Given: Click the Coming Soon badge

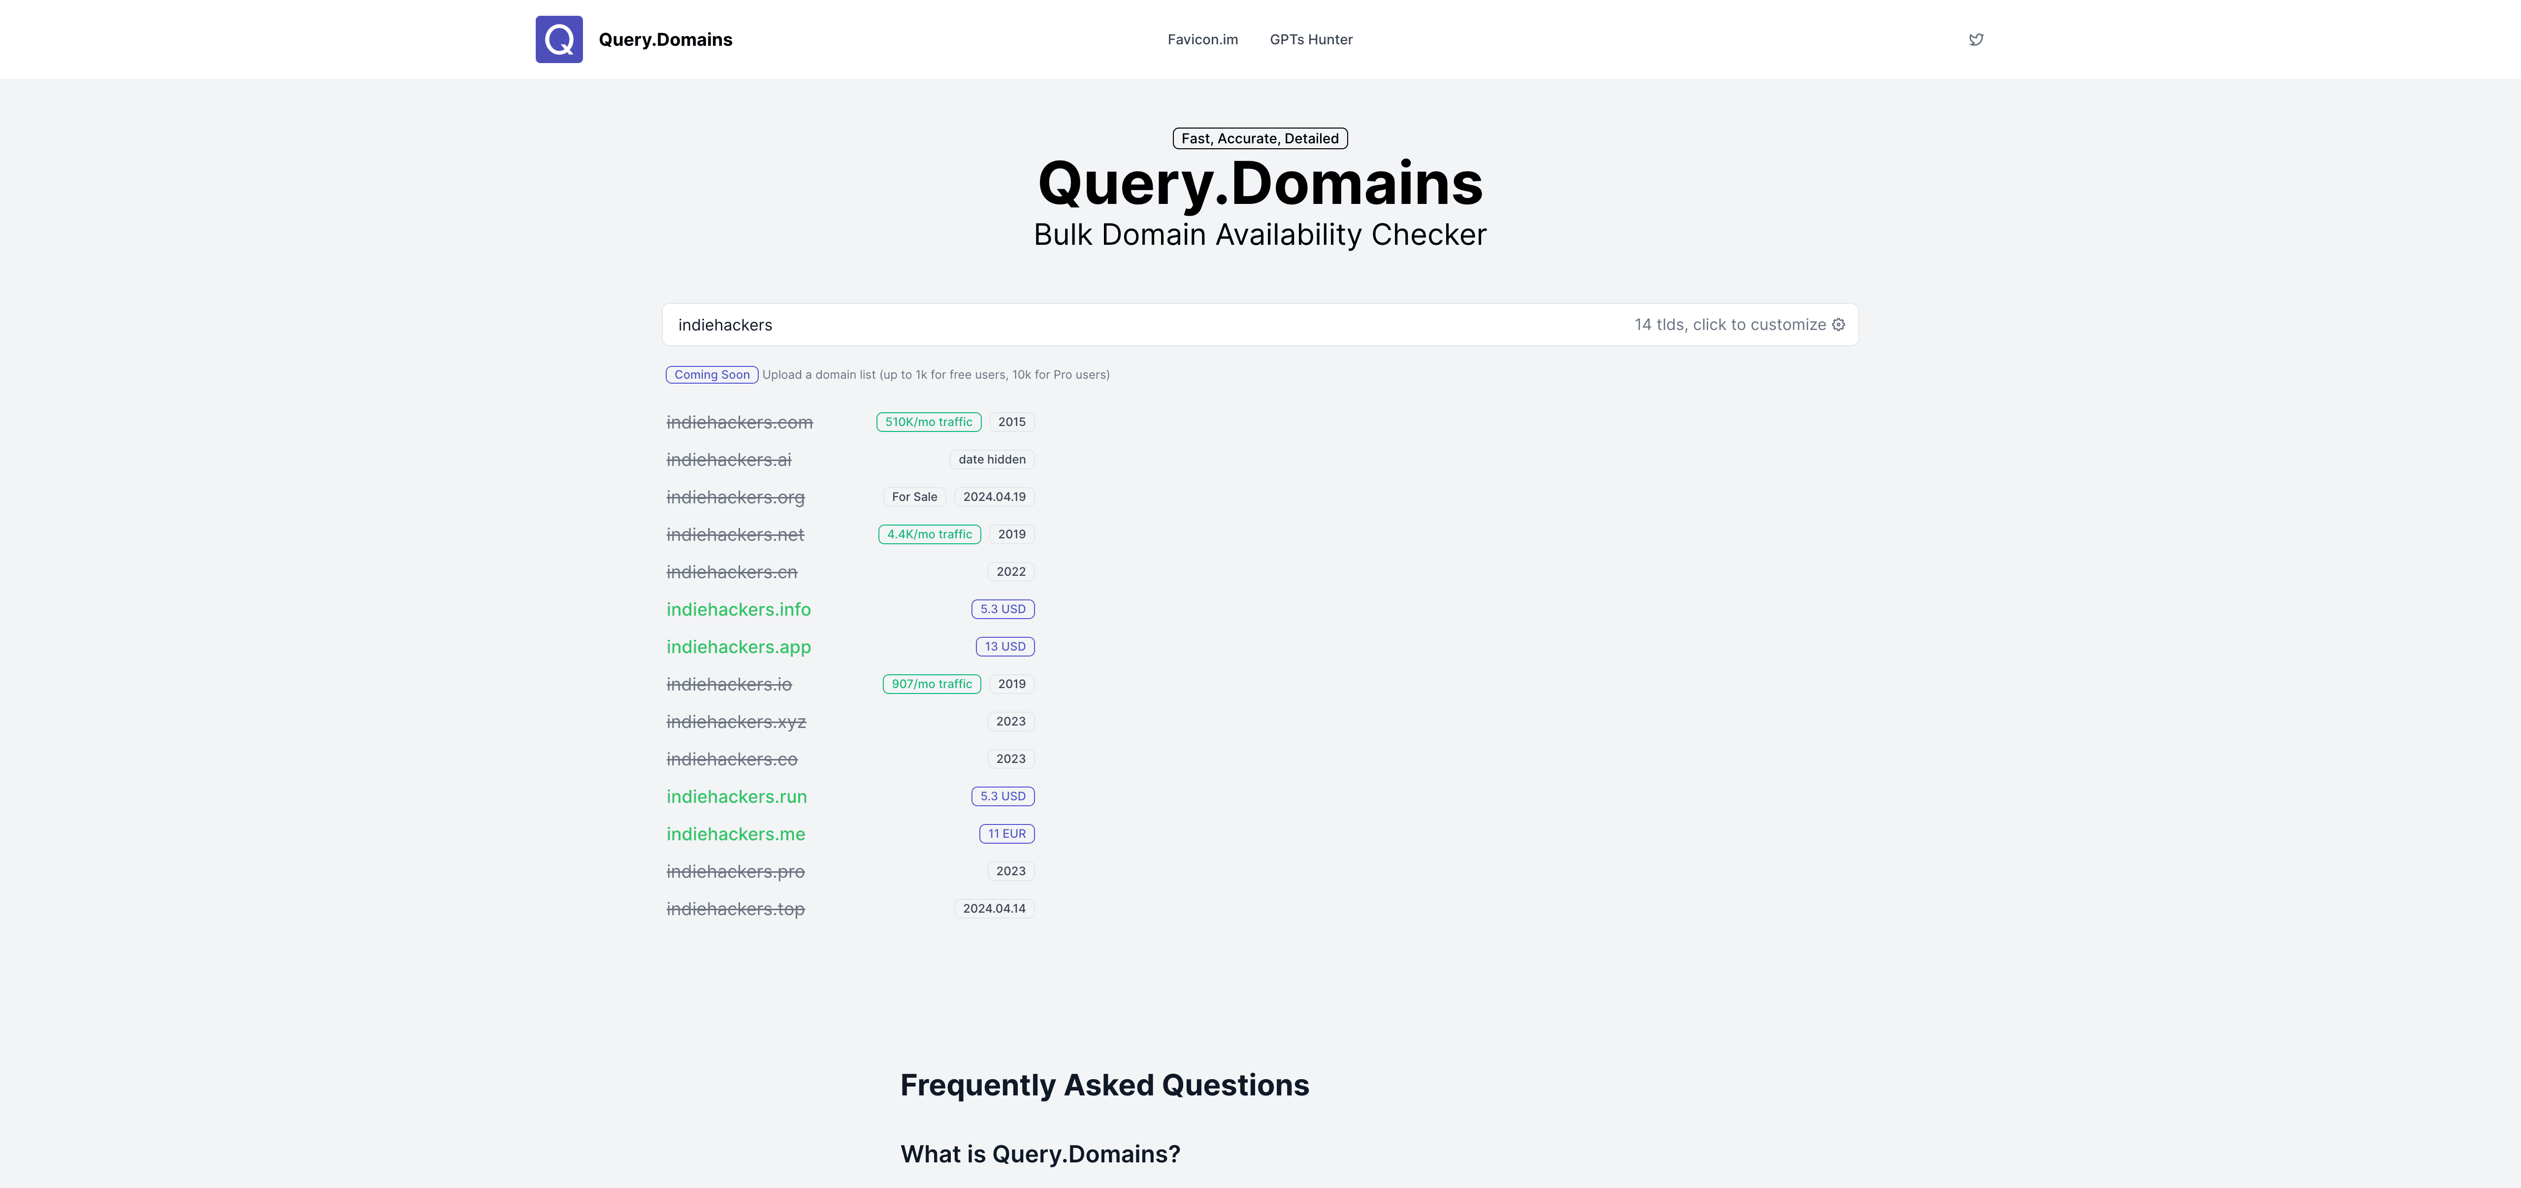Looking at the screenshot, I should 711,375.
